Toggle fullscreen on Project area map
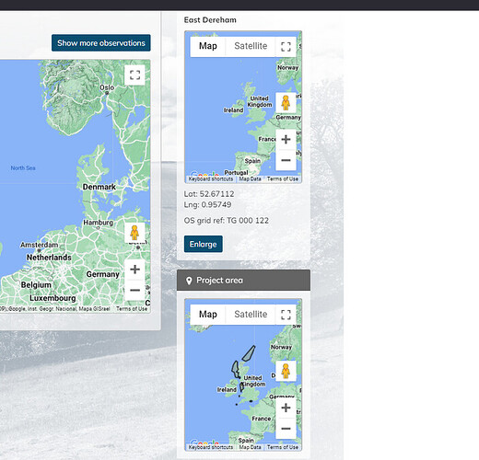This screenshot has width=479, height=460. pyautogui.click(x=286, y=315)
